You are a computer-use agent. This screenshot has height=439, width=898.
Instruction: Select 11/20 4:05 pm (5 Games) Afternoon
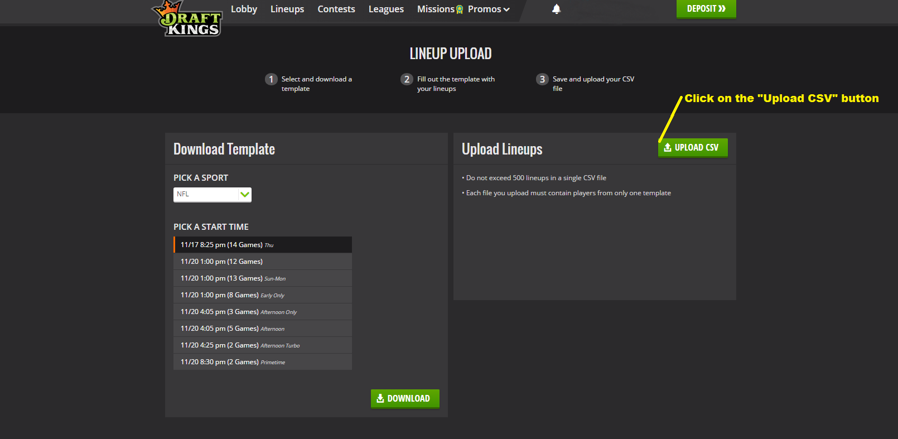263,329
